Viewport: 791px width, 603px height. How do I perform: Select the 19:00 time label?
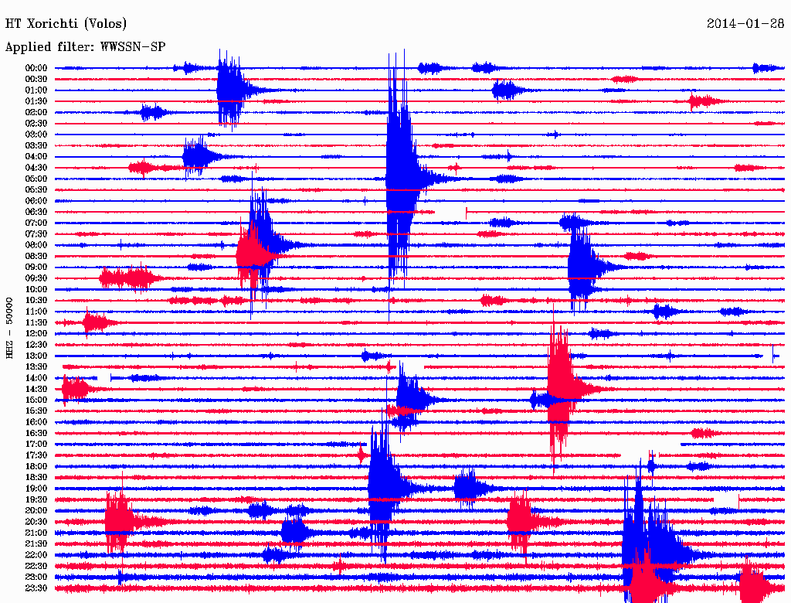click(36, 489)
